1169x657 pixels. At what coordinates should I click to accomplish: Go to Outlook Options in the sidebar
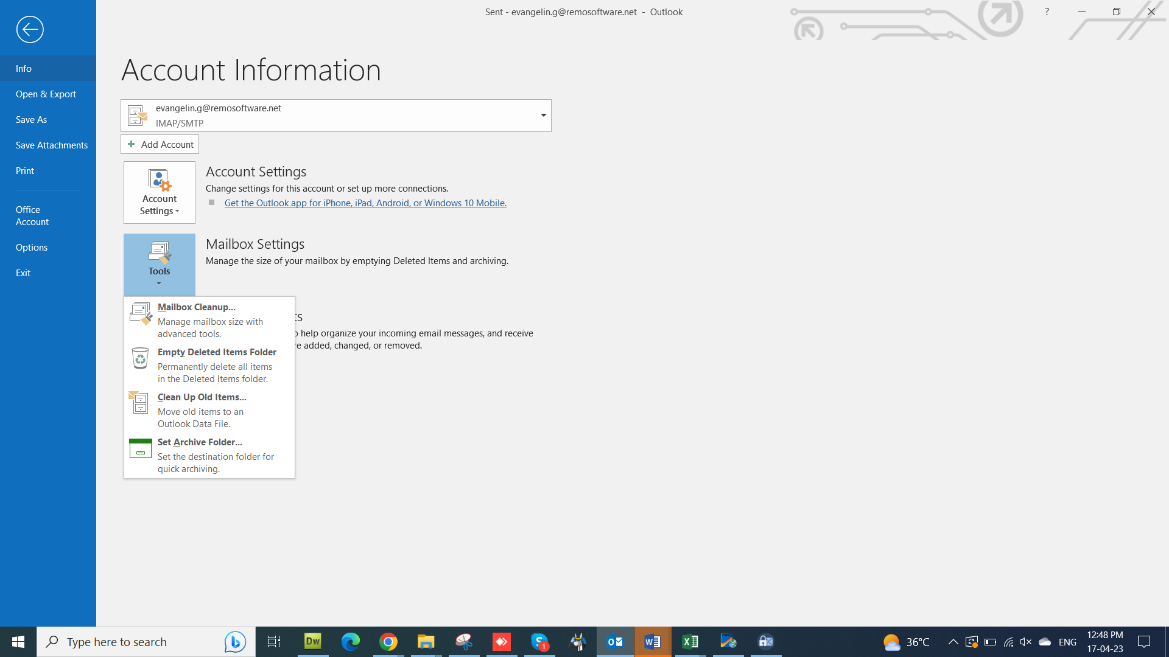[32, 247]
